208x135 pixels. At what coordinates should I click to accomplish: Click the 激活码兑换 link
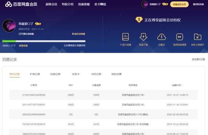(x=198, y=4)
